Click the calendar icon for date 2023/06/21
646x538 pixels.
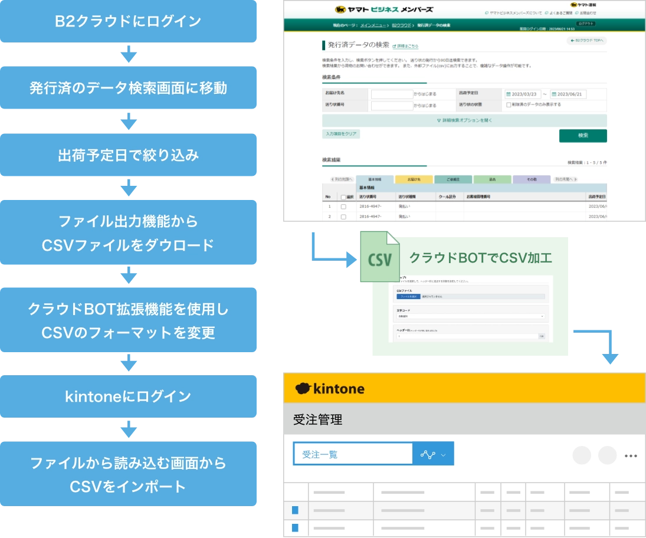[x=555, y=93]
